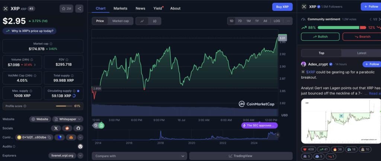Click the XRP logo in the community panel header
381x161 pixels.
(x=304, y=7)
